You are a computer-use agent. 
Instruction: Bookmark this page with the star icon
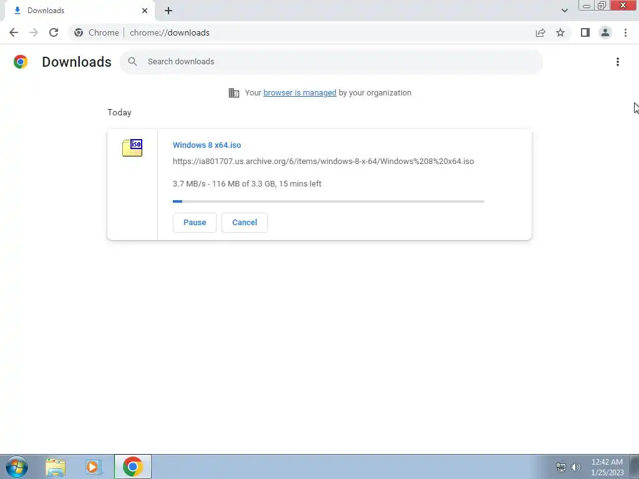coord(560,32)
